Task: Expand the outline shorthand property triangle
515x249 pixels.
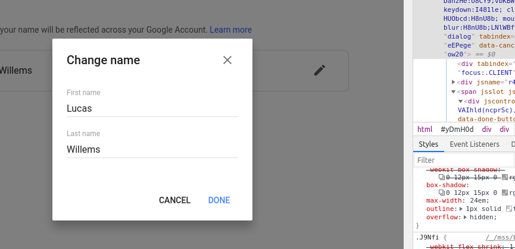Action: pyautogui.click(x=461, y=209)
